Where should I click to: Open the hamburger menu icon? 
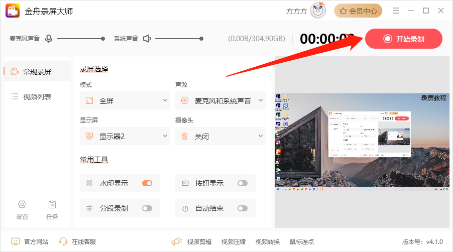396,11
